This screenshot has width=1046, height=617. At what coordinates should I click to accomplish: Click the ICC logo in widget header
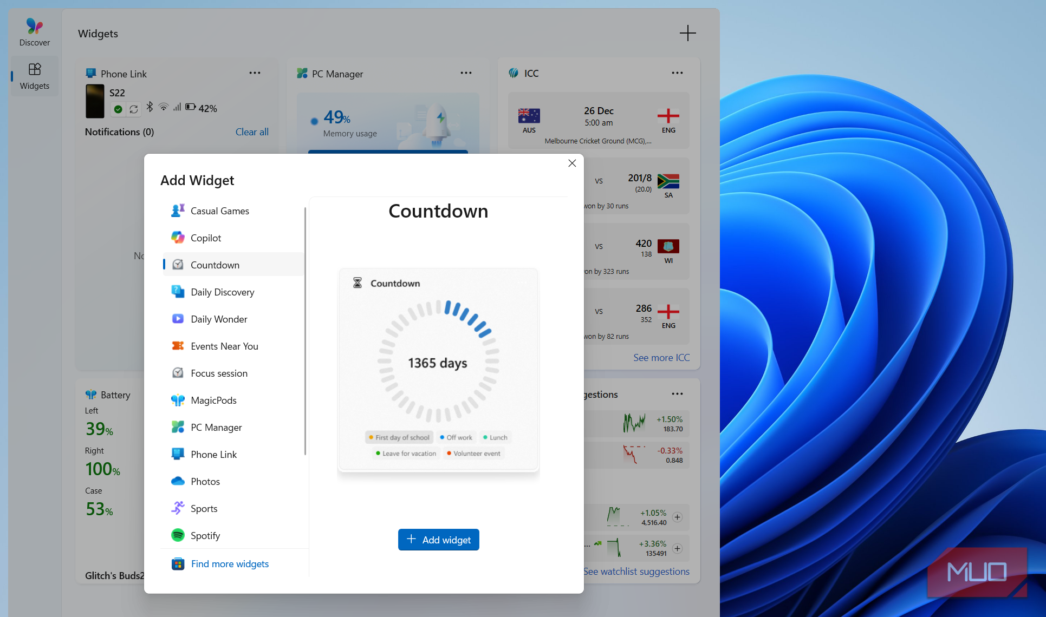[514, 73]
